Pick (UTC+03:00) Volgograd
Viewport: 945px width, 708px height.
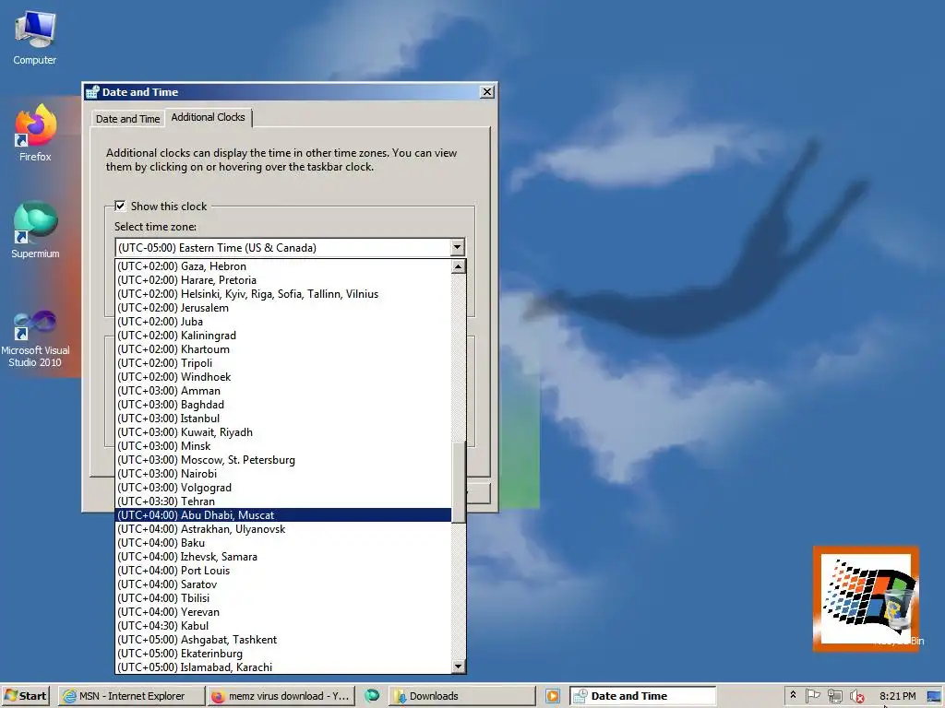(x=282, y=488)
